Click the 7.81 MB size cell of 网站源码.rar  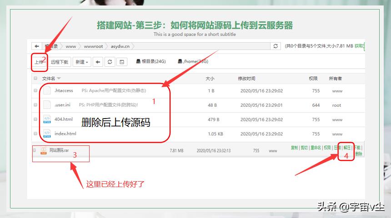click(x=176, y=151)
